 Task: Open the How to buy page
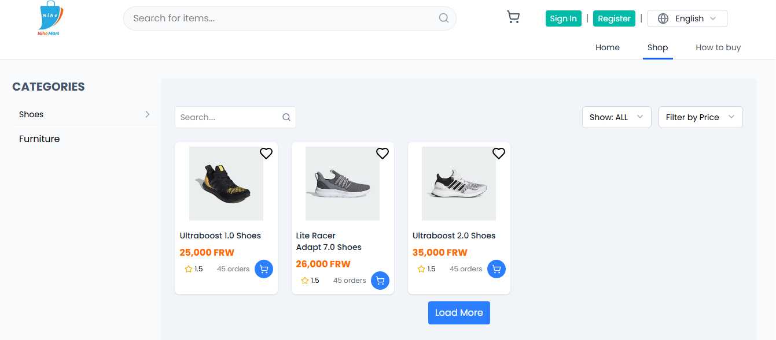tap(718, 47)
